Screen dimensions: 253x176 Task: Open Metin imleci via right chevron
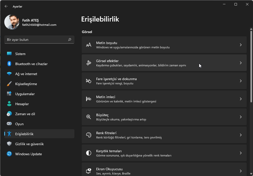click(240, 99)
